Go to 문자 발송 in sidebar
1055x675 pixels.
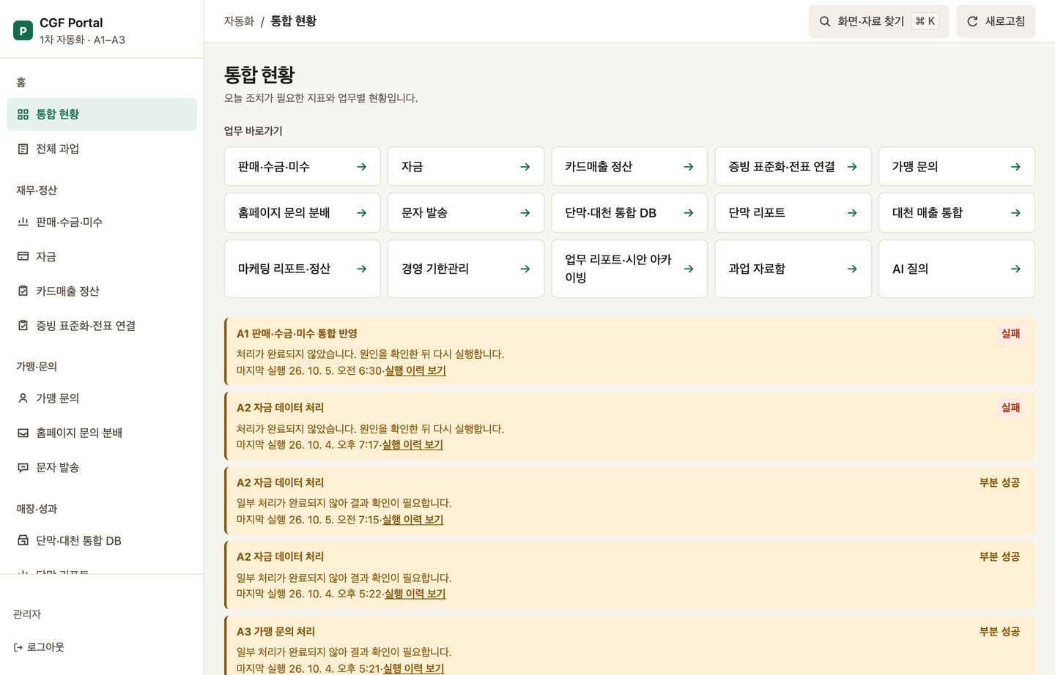(x=102, y=467)
